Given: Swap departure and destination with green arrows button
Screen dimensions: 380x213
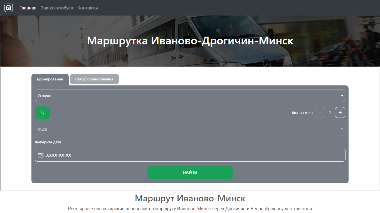Looking at the screenshot, I should click(x=43, y=113).
